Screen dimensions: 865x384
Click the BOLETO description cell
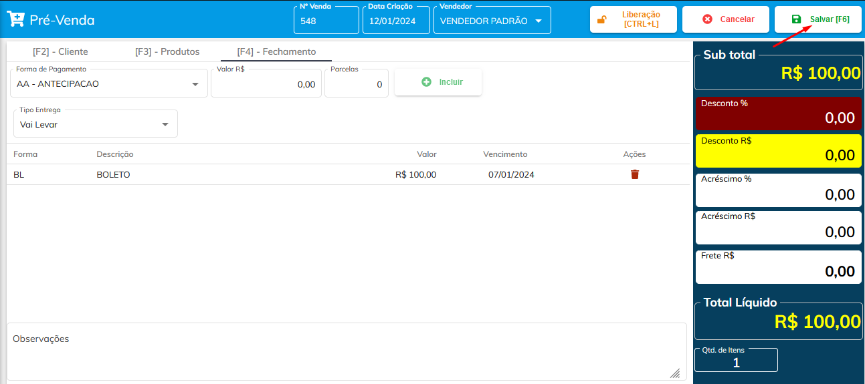[x=113, y=175]
